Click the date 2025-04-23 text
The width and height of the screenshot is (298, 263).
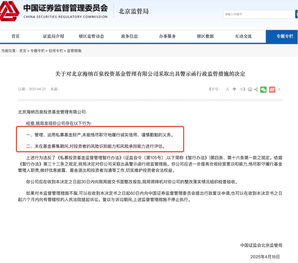tap(37, 89)
